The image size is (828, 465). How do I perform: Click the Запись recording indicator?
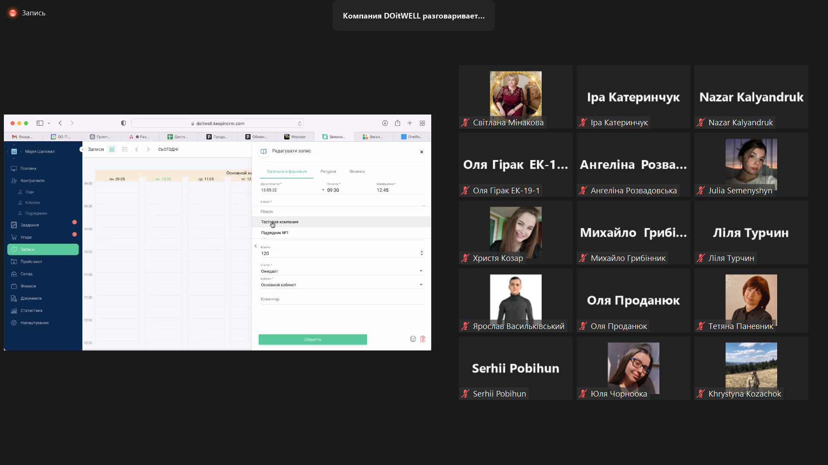click(27, 13)
